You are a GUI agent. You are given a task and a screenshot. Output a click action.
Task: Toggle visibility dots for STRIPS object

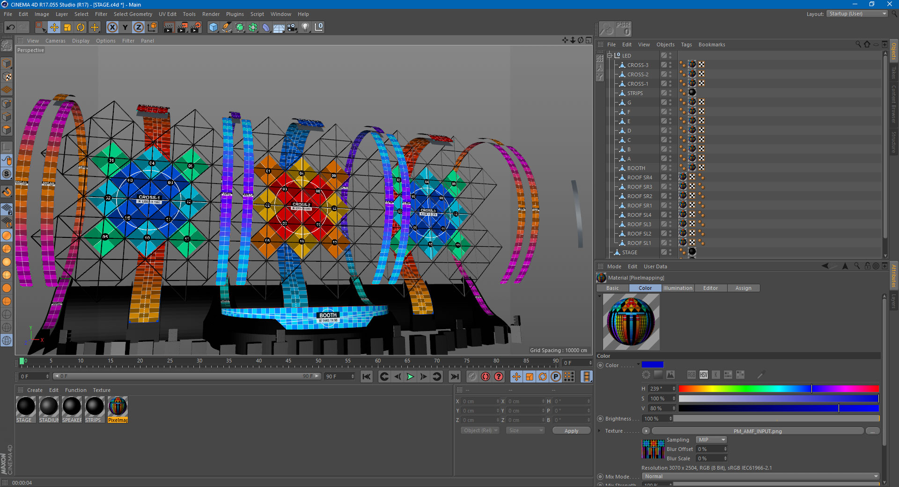(x=671, y=93)
